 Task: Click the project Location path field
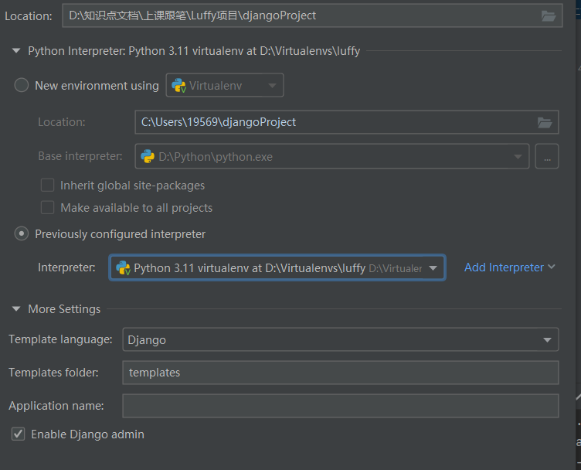pyautogui.click(x=301, y=15)
